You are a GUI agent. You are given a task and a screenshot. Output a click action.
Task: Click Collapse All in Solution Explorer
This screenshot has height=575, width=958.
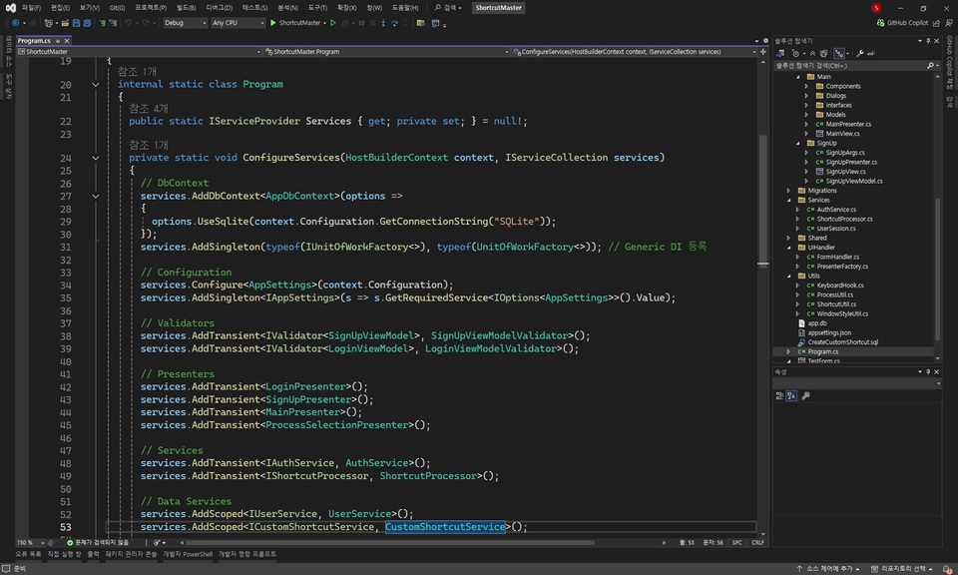(812, 53)
